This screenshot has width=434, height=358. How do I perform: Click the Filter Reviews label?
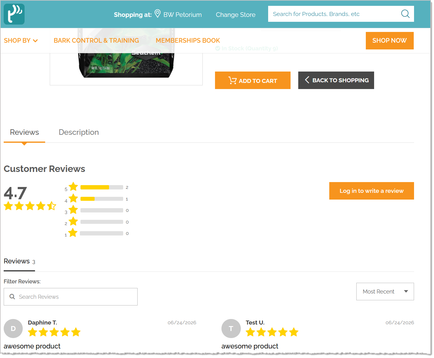click(x=22, y=282)
